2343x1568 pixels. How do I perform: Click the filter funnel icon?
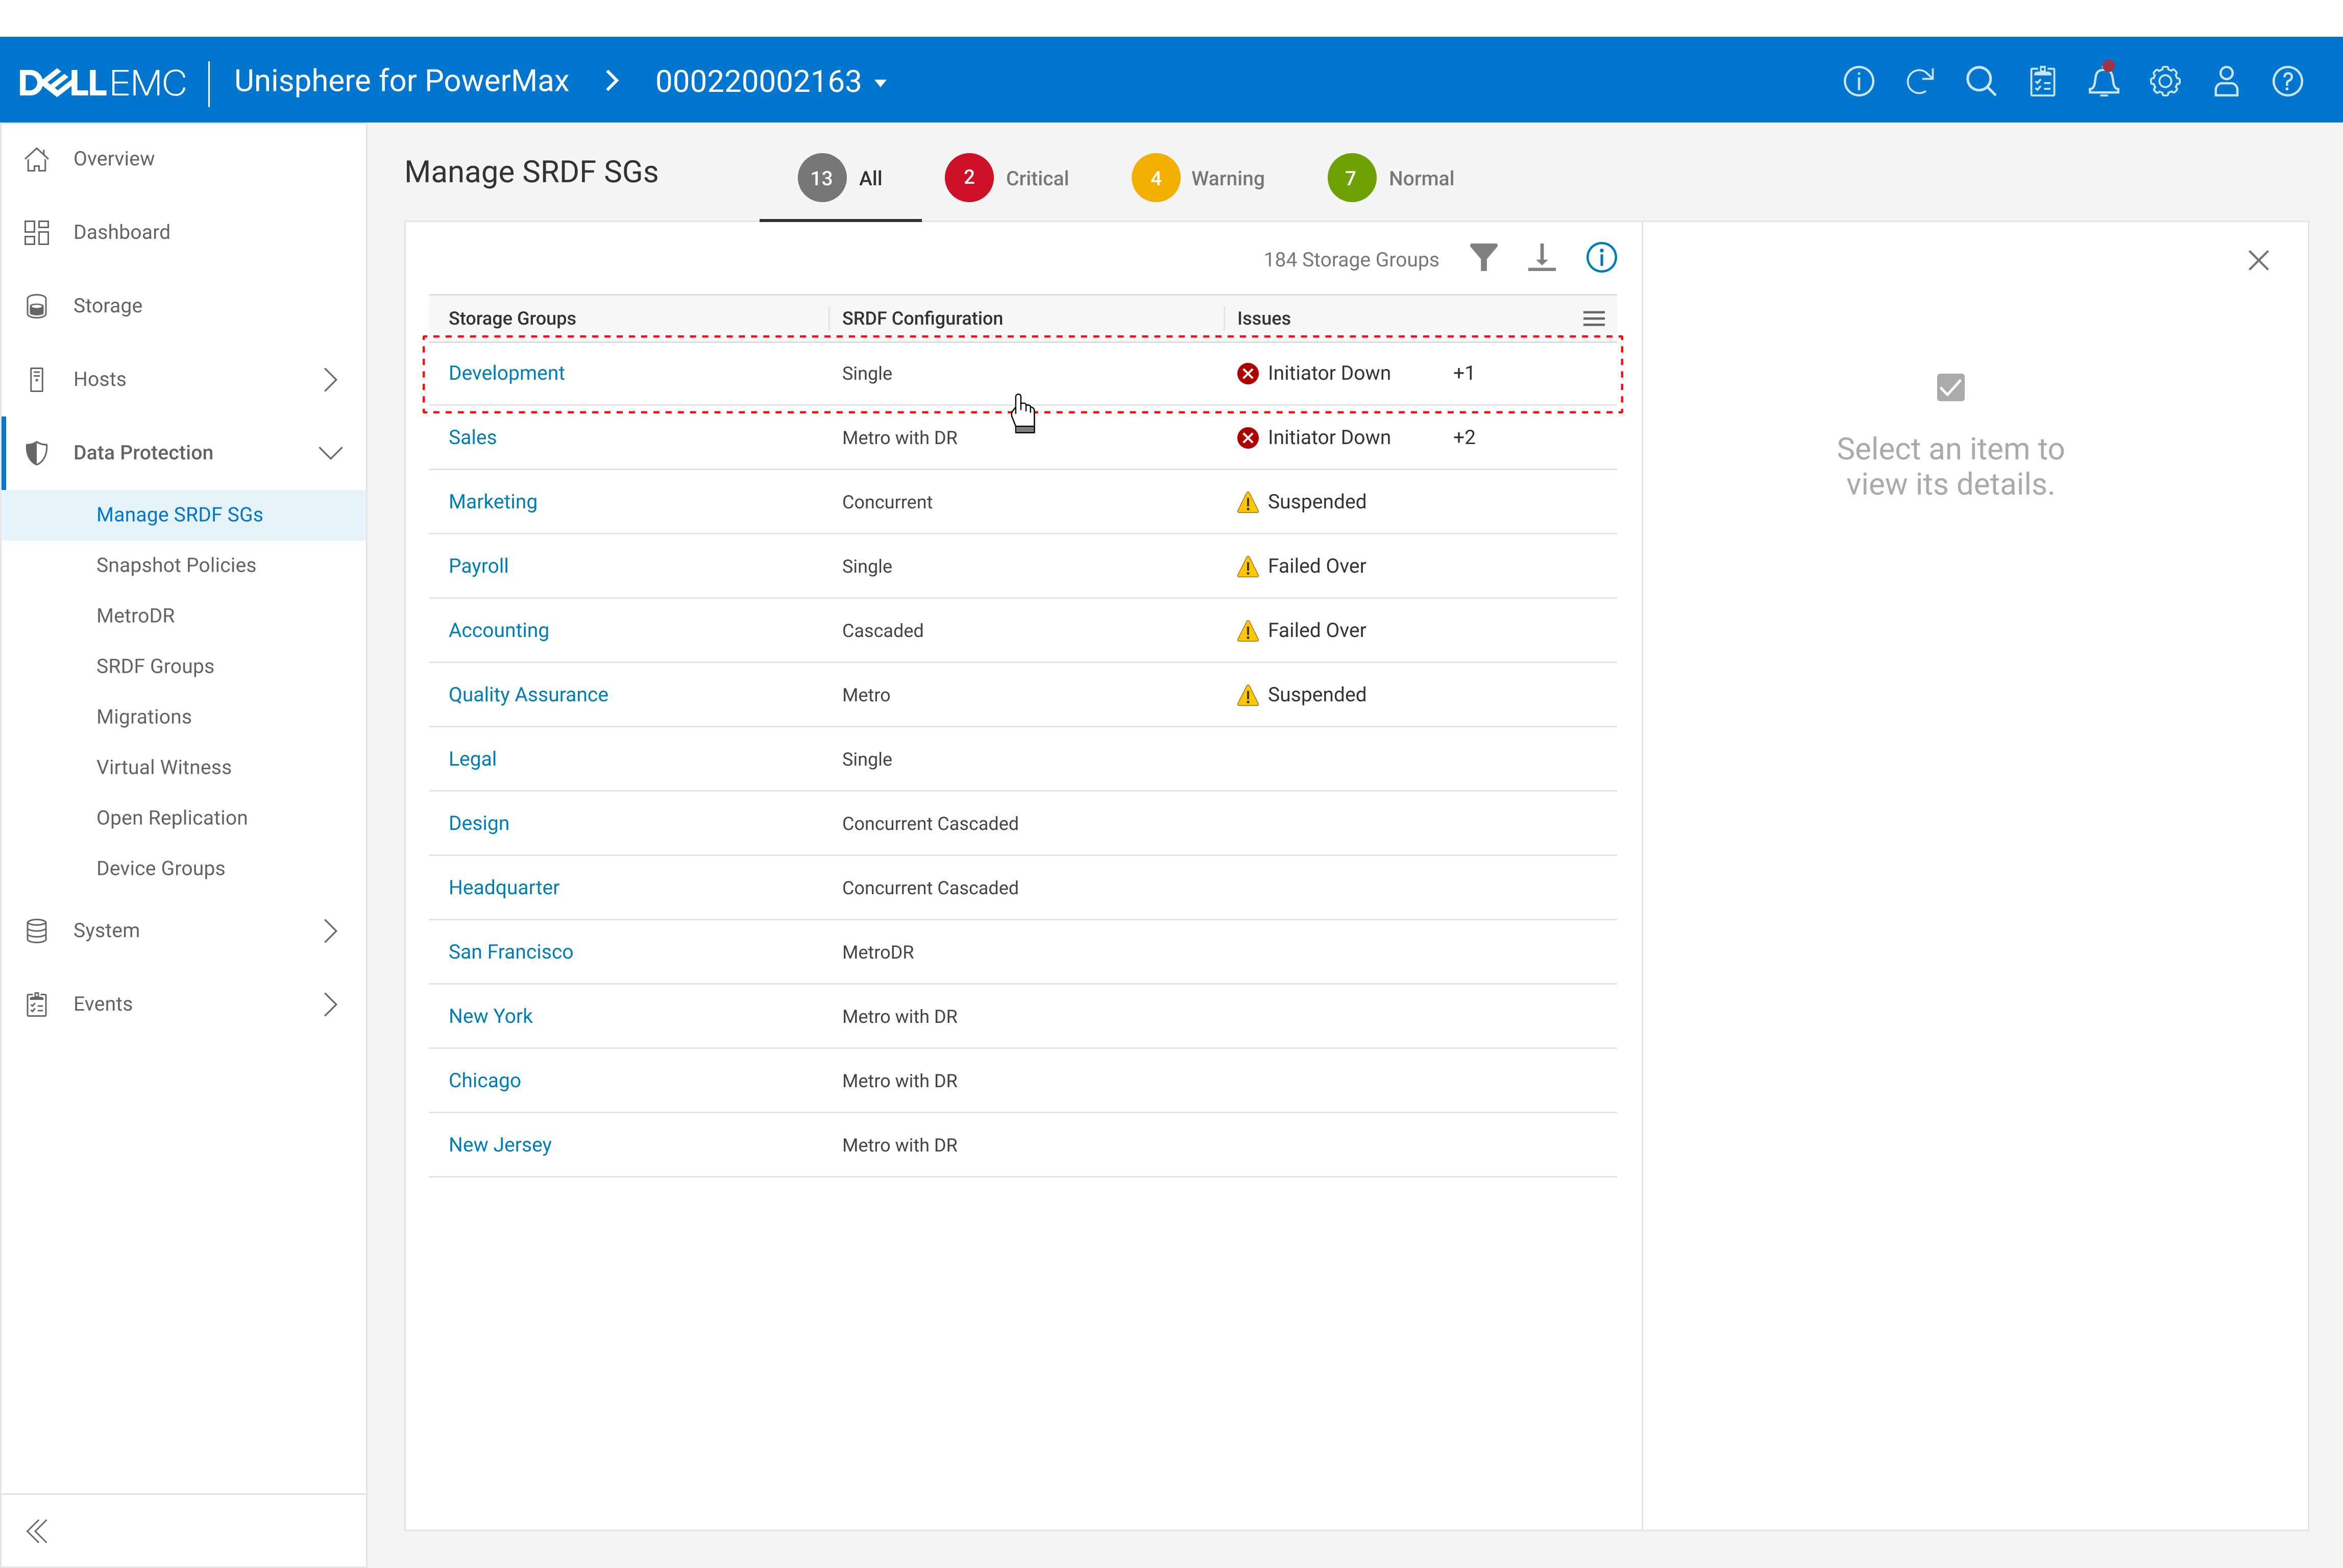pos(1484,258)
